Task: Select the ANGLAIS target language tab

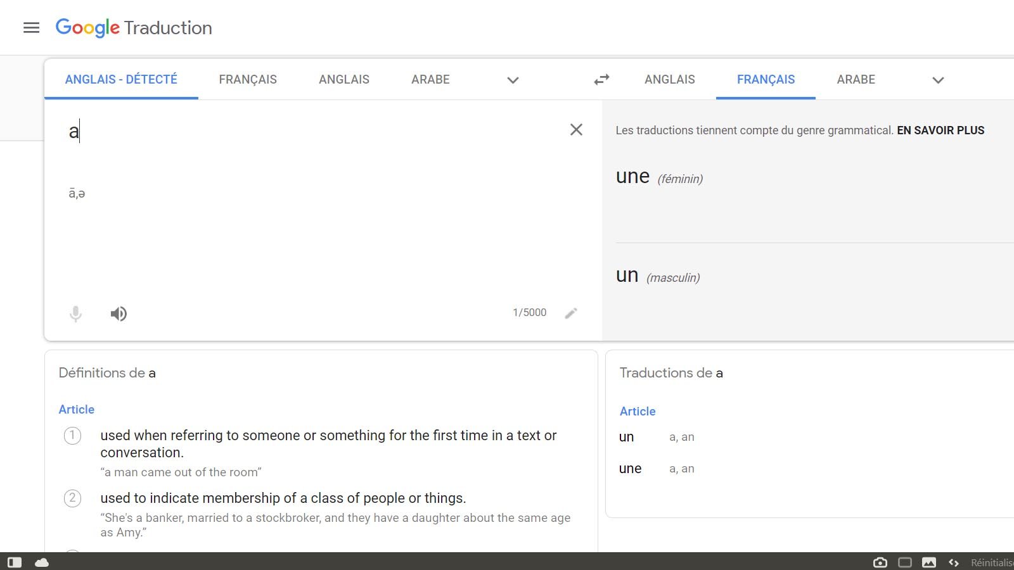Action: tap(669, 79)
